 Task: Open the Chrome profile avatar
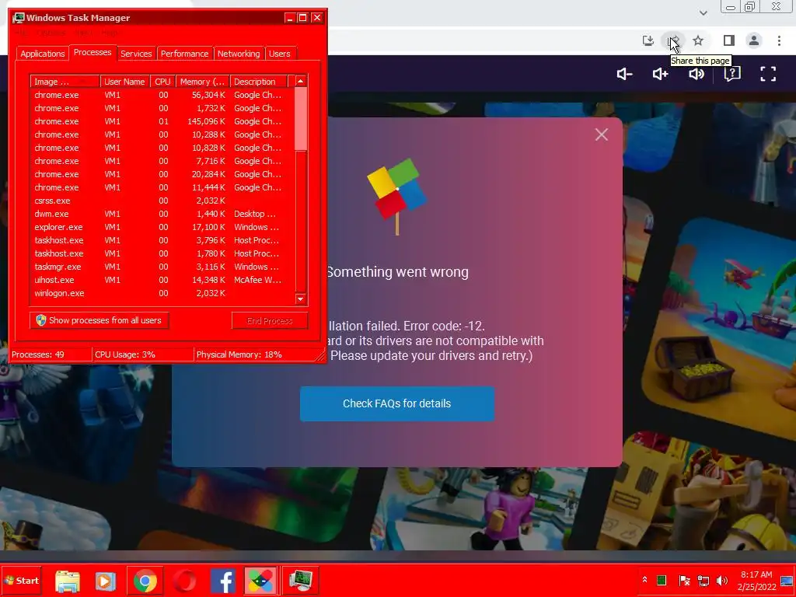point(754,40)
